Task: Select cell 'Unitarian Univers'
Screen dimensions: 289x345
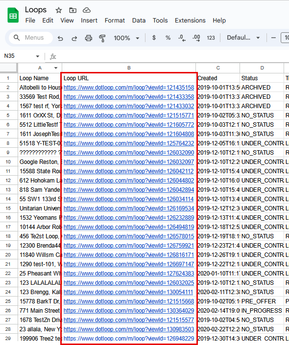Action: (40, 208)
